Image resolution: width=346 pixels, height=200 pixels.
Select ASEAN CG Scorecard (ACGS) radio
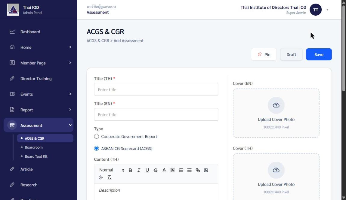click(97, 148)
